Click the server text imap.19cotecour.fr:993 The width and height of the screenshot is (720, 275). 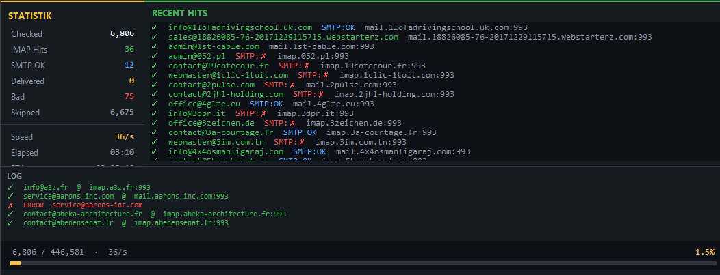[x=373, y=66]
